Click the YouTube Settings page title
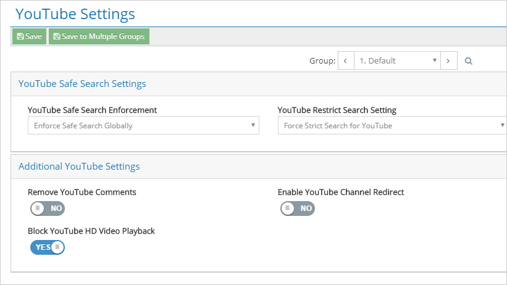Image resolution: width=507 pixels, height=285 pixels. (75, 14)
